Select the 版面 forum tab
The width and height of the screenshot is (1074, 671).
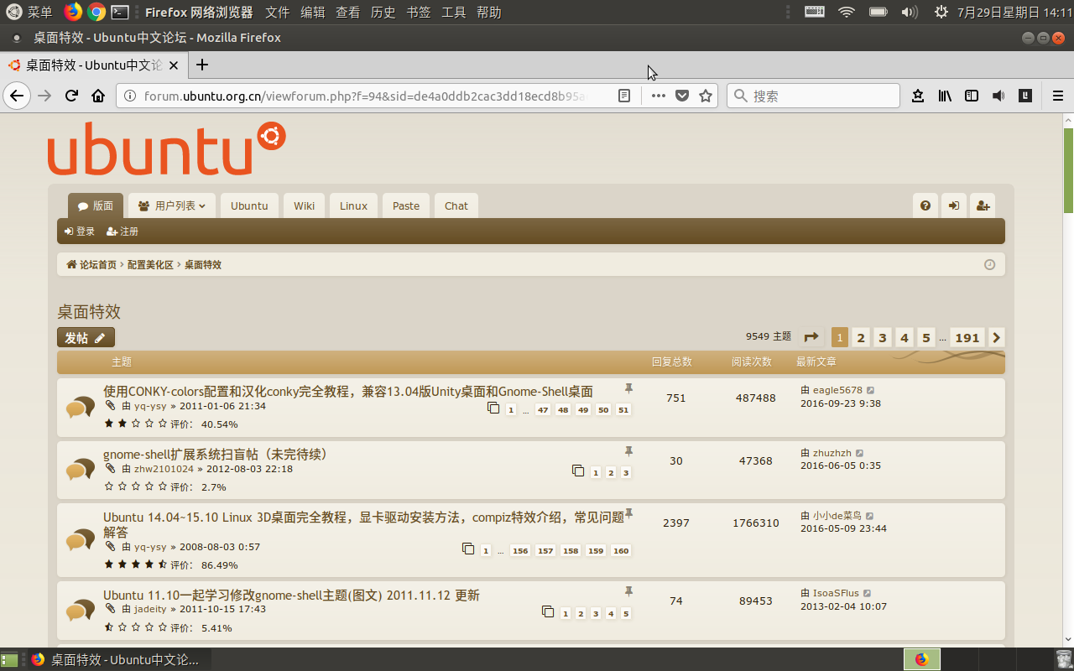click(x=96, y=205)
